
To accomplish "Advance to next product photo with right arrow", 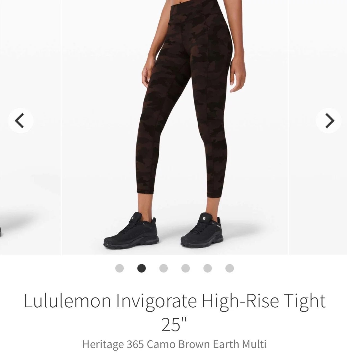I will tap(328, 120).
